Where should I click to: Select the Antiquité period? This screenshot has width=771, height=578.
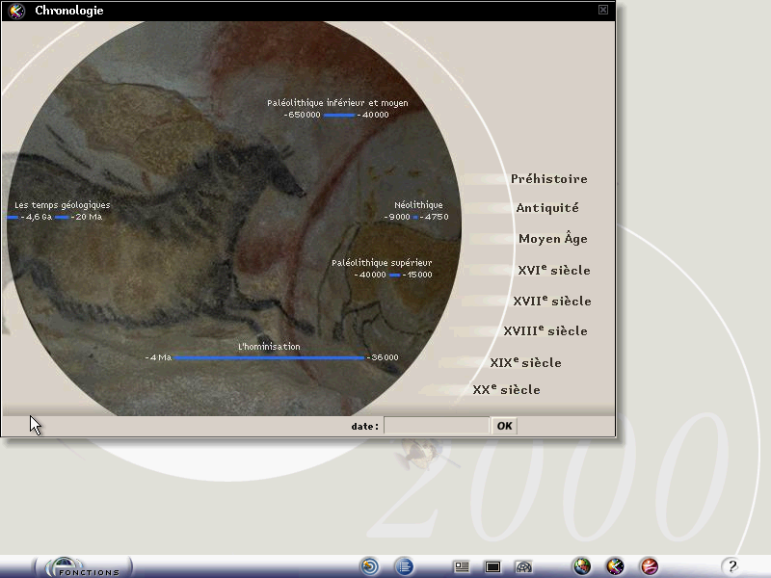click(x=547, y=208)
